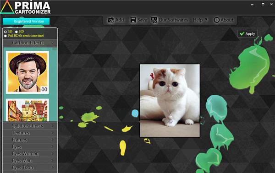
Task: Open Our Softwares monitor icon
Action: pos(154,20)
